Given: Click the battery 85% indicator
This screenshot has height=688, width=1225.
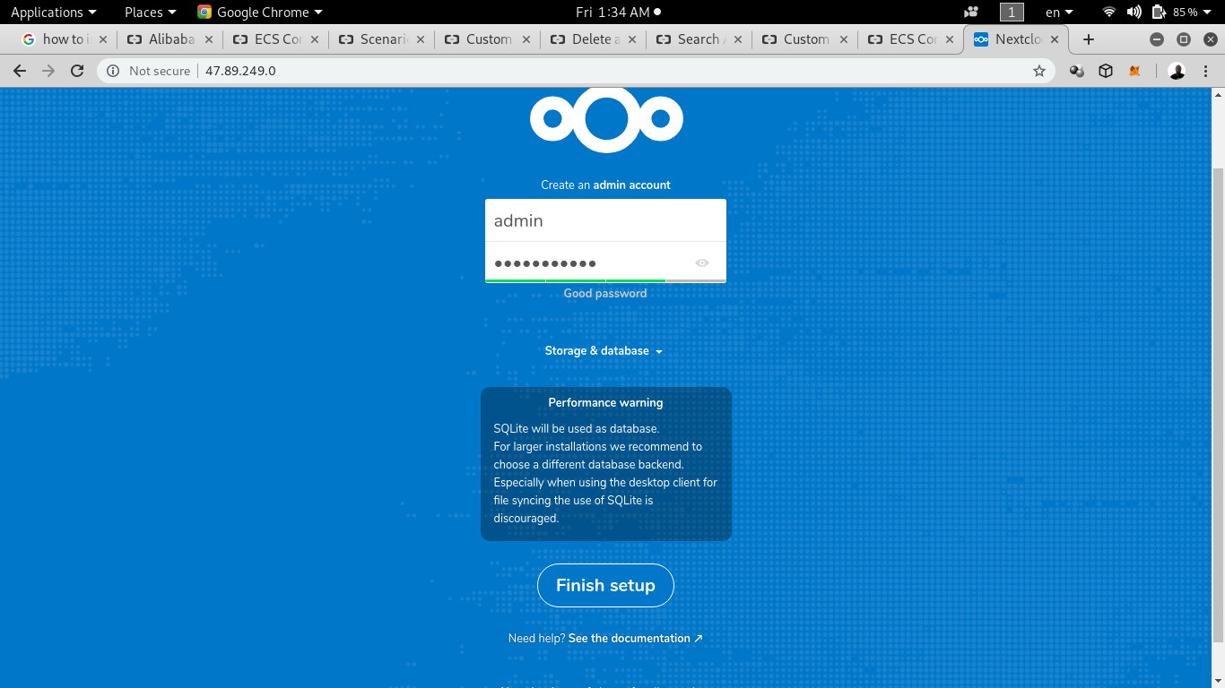Looking at the screenshot, I should [1174, 12].
